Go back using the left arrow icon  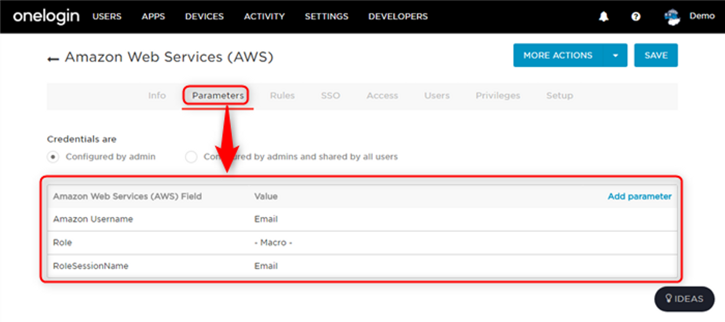pos(53,58)
